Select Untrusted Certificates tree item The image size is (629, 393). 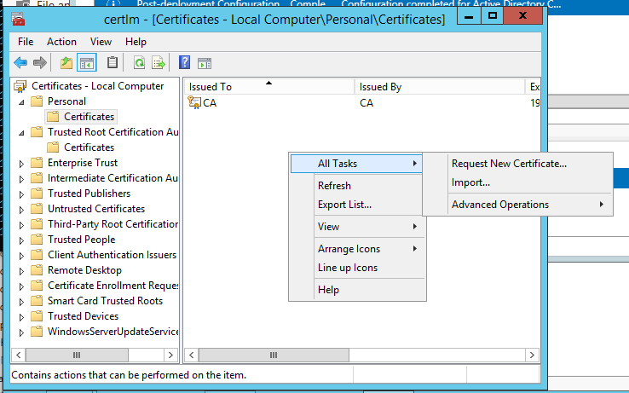tap(96, 209)
